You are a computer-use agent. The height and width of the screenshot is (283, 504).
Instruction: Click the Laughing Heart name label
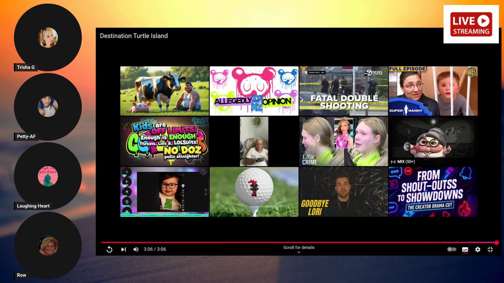(x=33, y=206)
